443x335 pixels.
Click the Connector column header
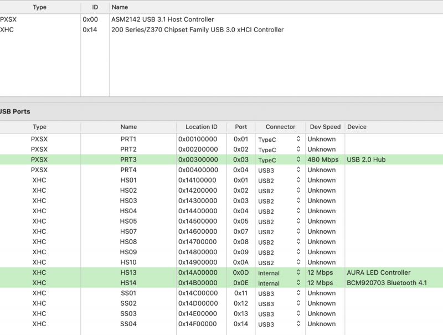[x=280, y=127]
